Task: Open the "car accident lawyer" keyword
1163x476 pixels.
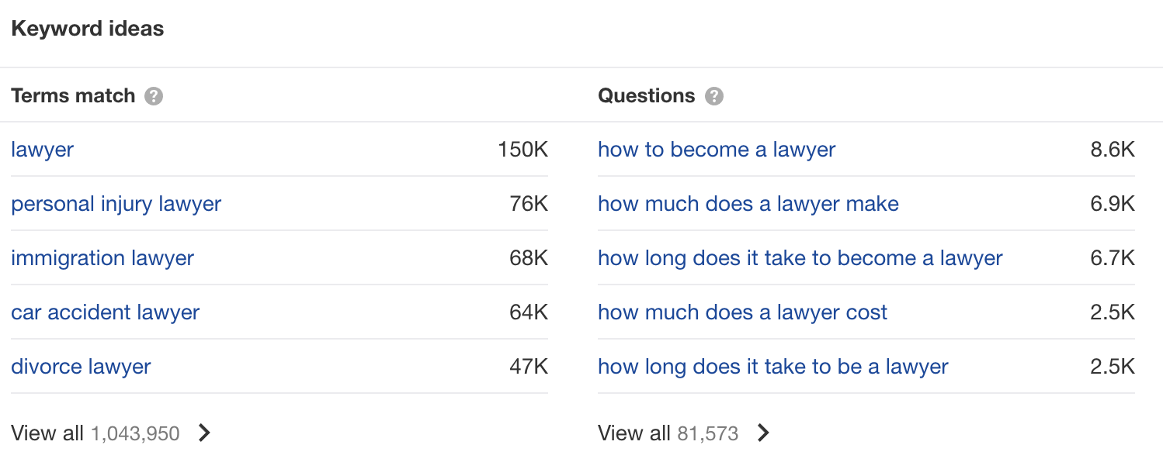Action: (105, 312)
